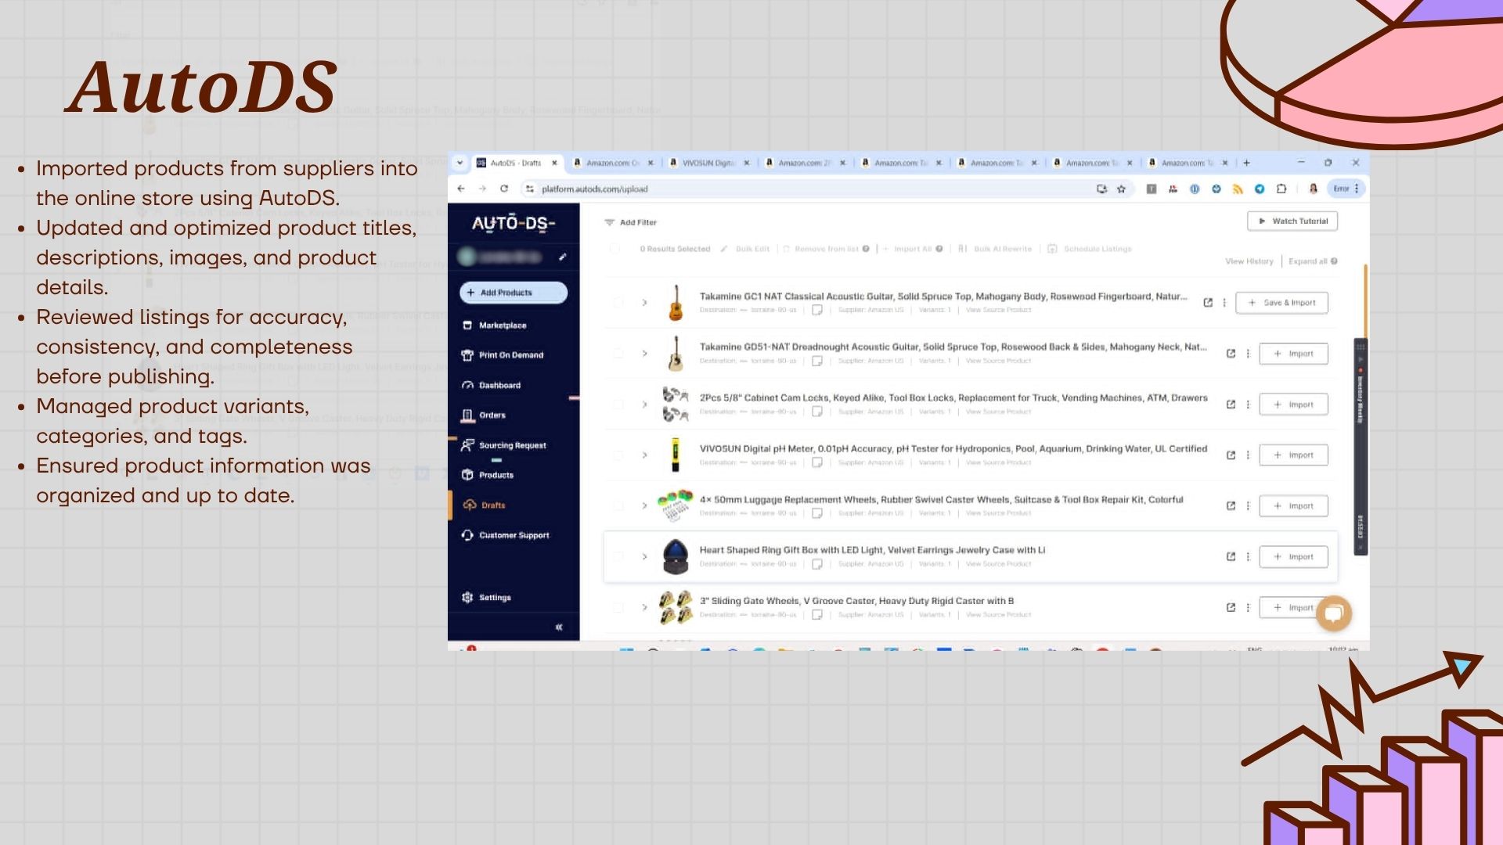Bookmark this page with the star icon
The height and width of the screenshot is (845, 1503).
point(1121,189)
